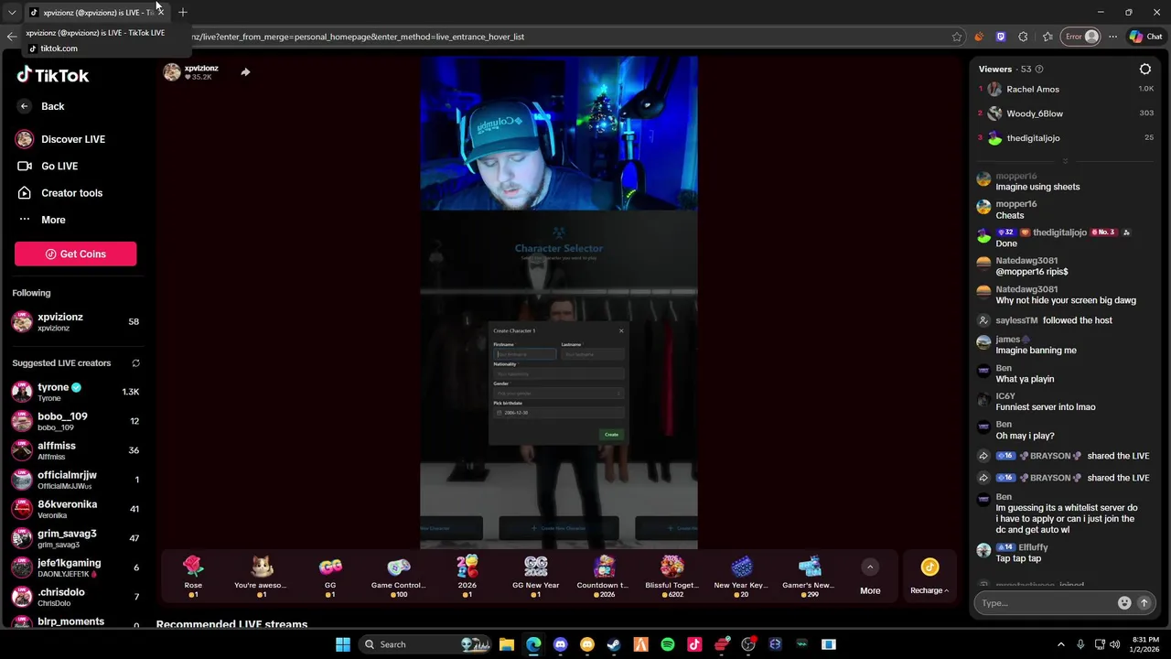This screenshot has height=659, width=1171.
Task: Send the GG gift
Action: tap(330, 576)
